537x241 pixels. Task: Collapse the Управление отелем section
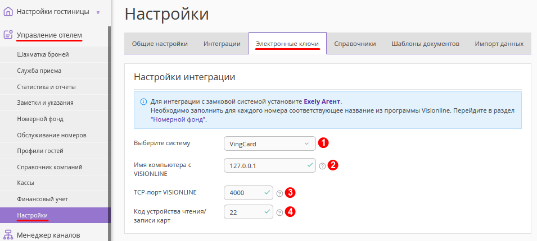pyautogui.click(x=49, y=35)
